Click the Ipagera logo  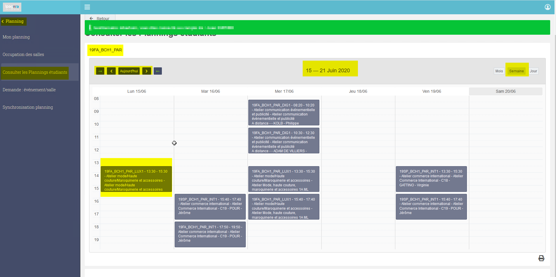[x=12, y=7]
